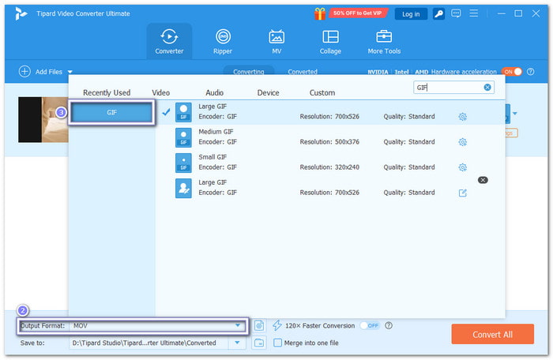This screenshot has height=360, width=553.
Task: Open settings gear for Medium GIF
Action: (x=463, y=142)
